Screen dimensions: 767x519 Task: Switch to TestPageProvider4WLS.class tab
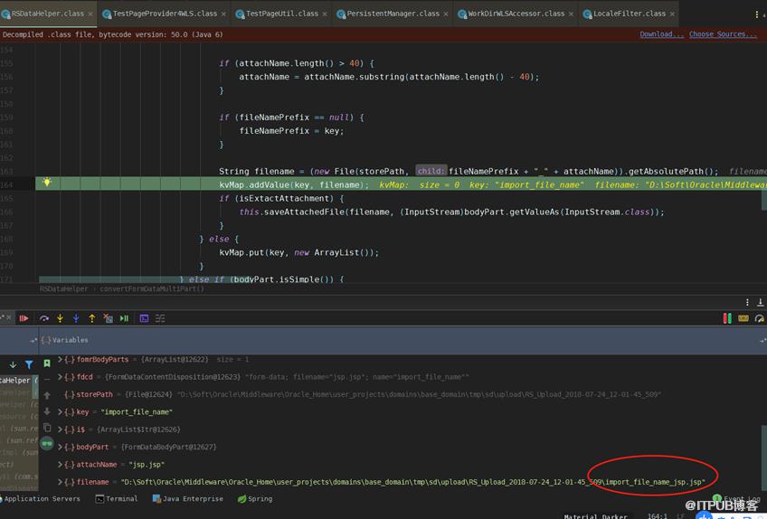(165, 14)
